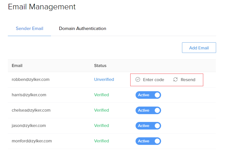Click the Verified status for harris@zylker.com
Screen dimensions: 232x160
[x=101, y=95]
